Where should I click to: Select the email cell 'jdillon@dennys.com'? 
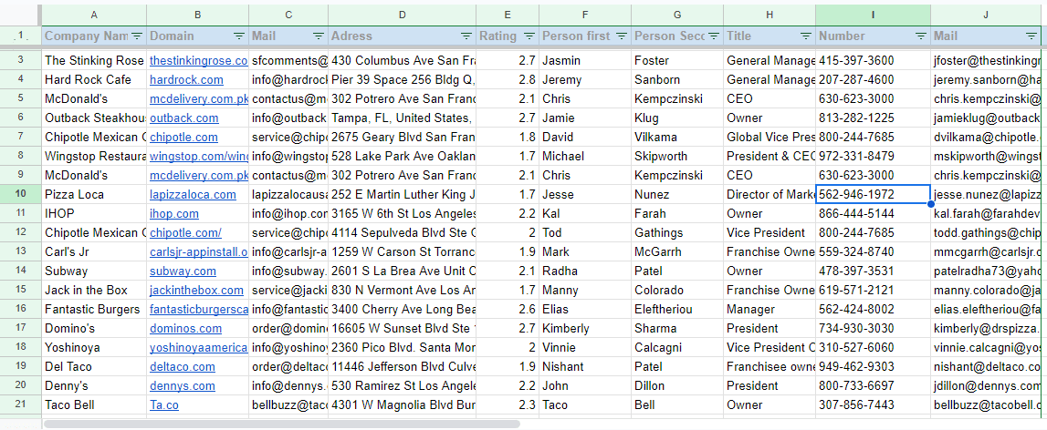pyautogui.click(x=986, y=386)
